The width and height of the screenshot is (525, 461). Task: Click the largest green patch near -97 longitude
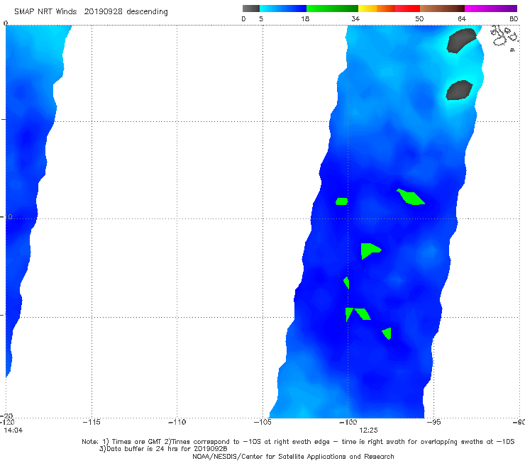(411, 197)
